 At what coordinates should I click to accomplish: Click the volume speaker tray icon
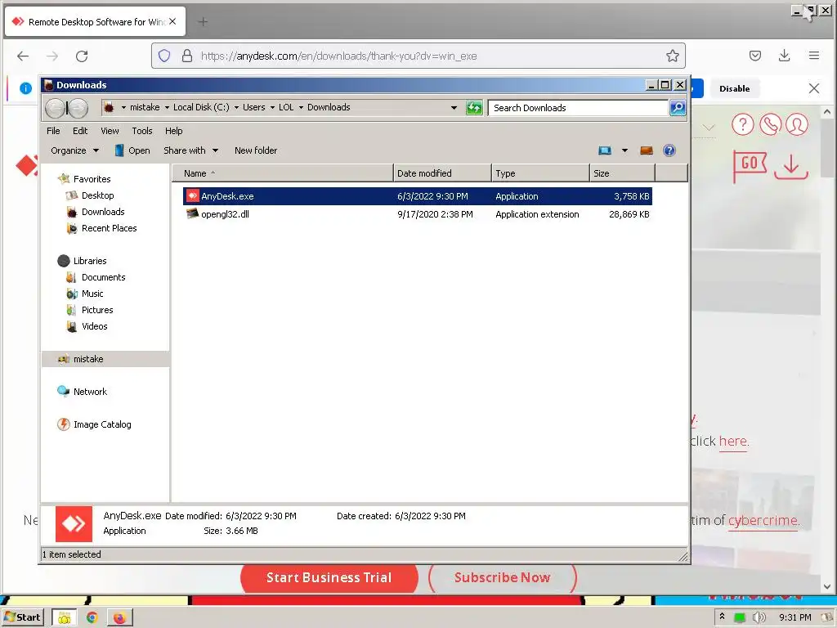tap(759, 617)
